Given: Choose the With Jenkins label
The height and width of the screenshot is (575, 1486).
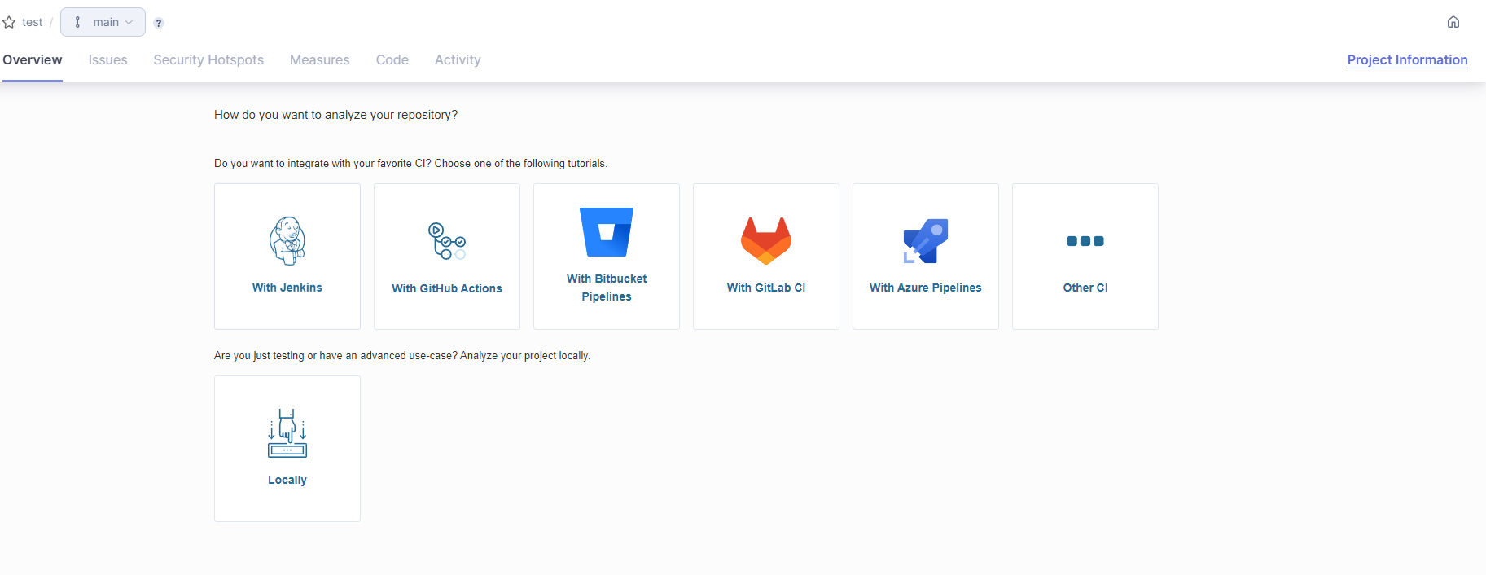Looking at the screenshot, I should (287, 287).
